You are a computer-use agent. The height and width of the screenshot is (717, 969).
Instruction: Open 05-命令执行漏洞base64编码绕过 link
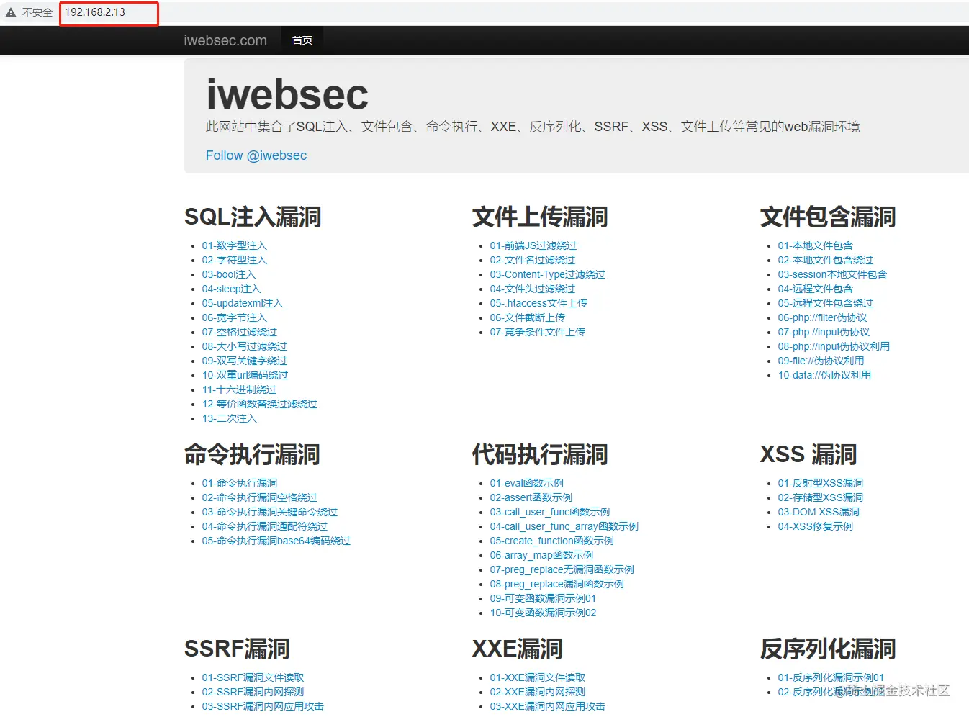[x=276, y=541]
